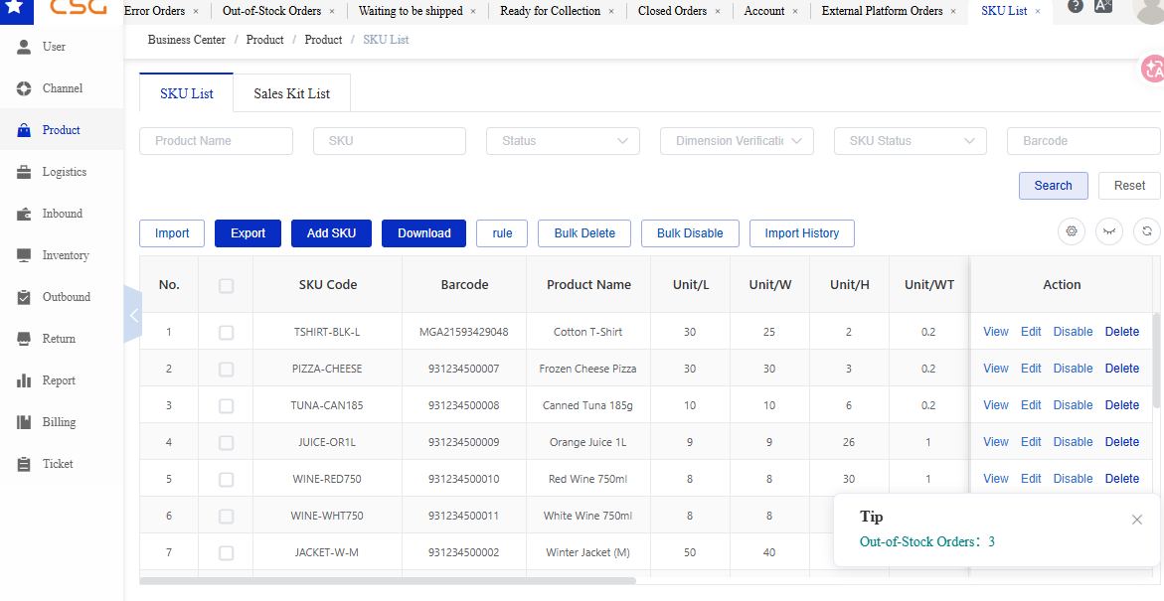The height and width of the screenshot is (601, 1164).
Task: Click the Import button
Action: 172,233
